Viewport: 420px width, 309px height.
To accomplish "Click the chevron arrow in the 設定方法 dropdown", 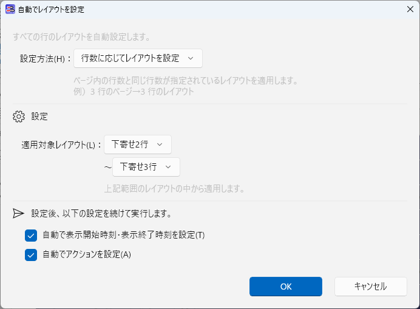I will [x=191, y=58].
